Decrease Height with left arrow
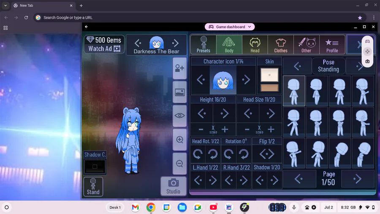The image size is (380, 214). pos(202,113)
